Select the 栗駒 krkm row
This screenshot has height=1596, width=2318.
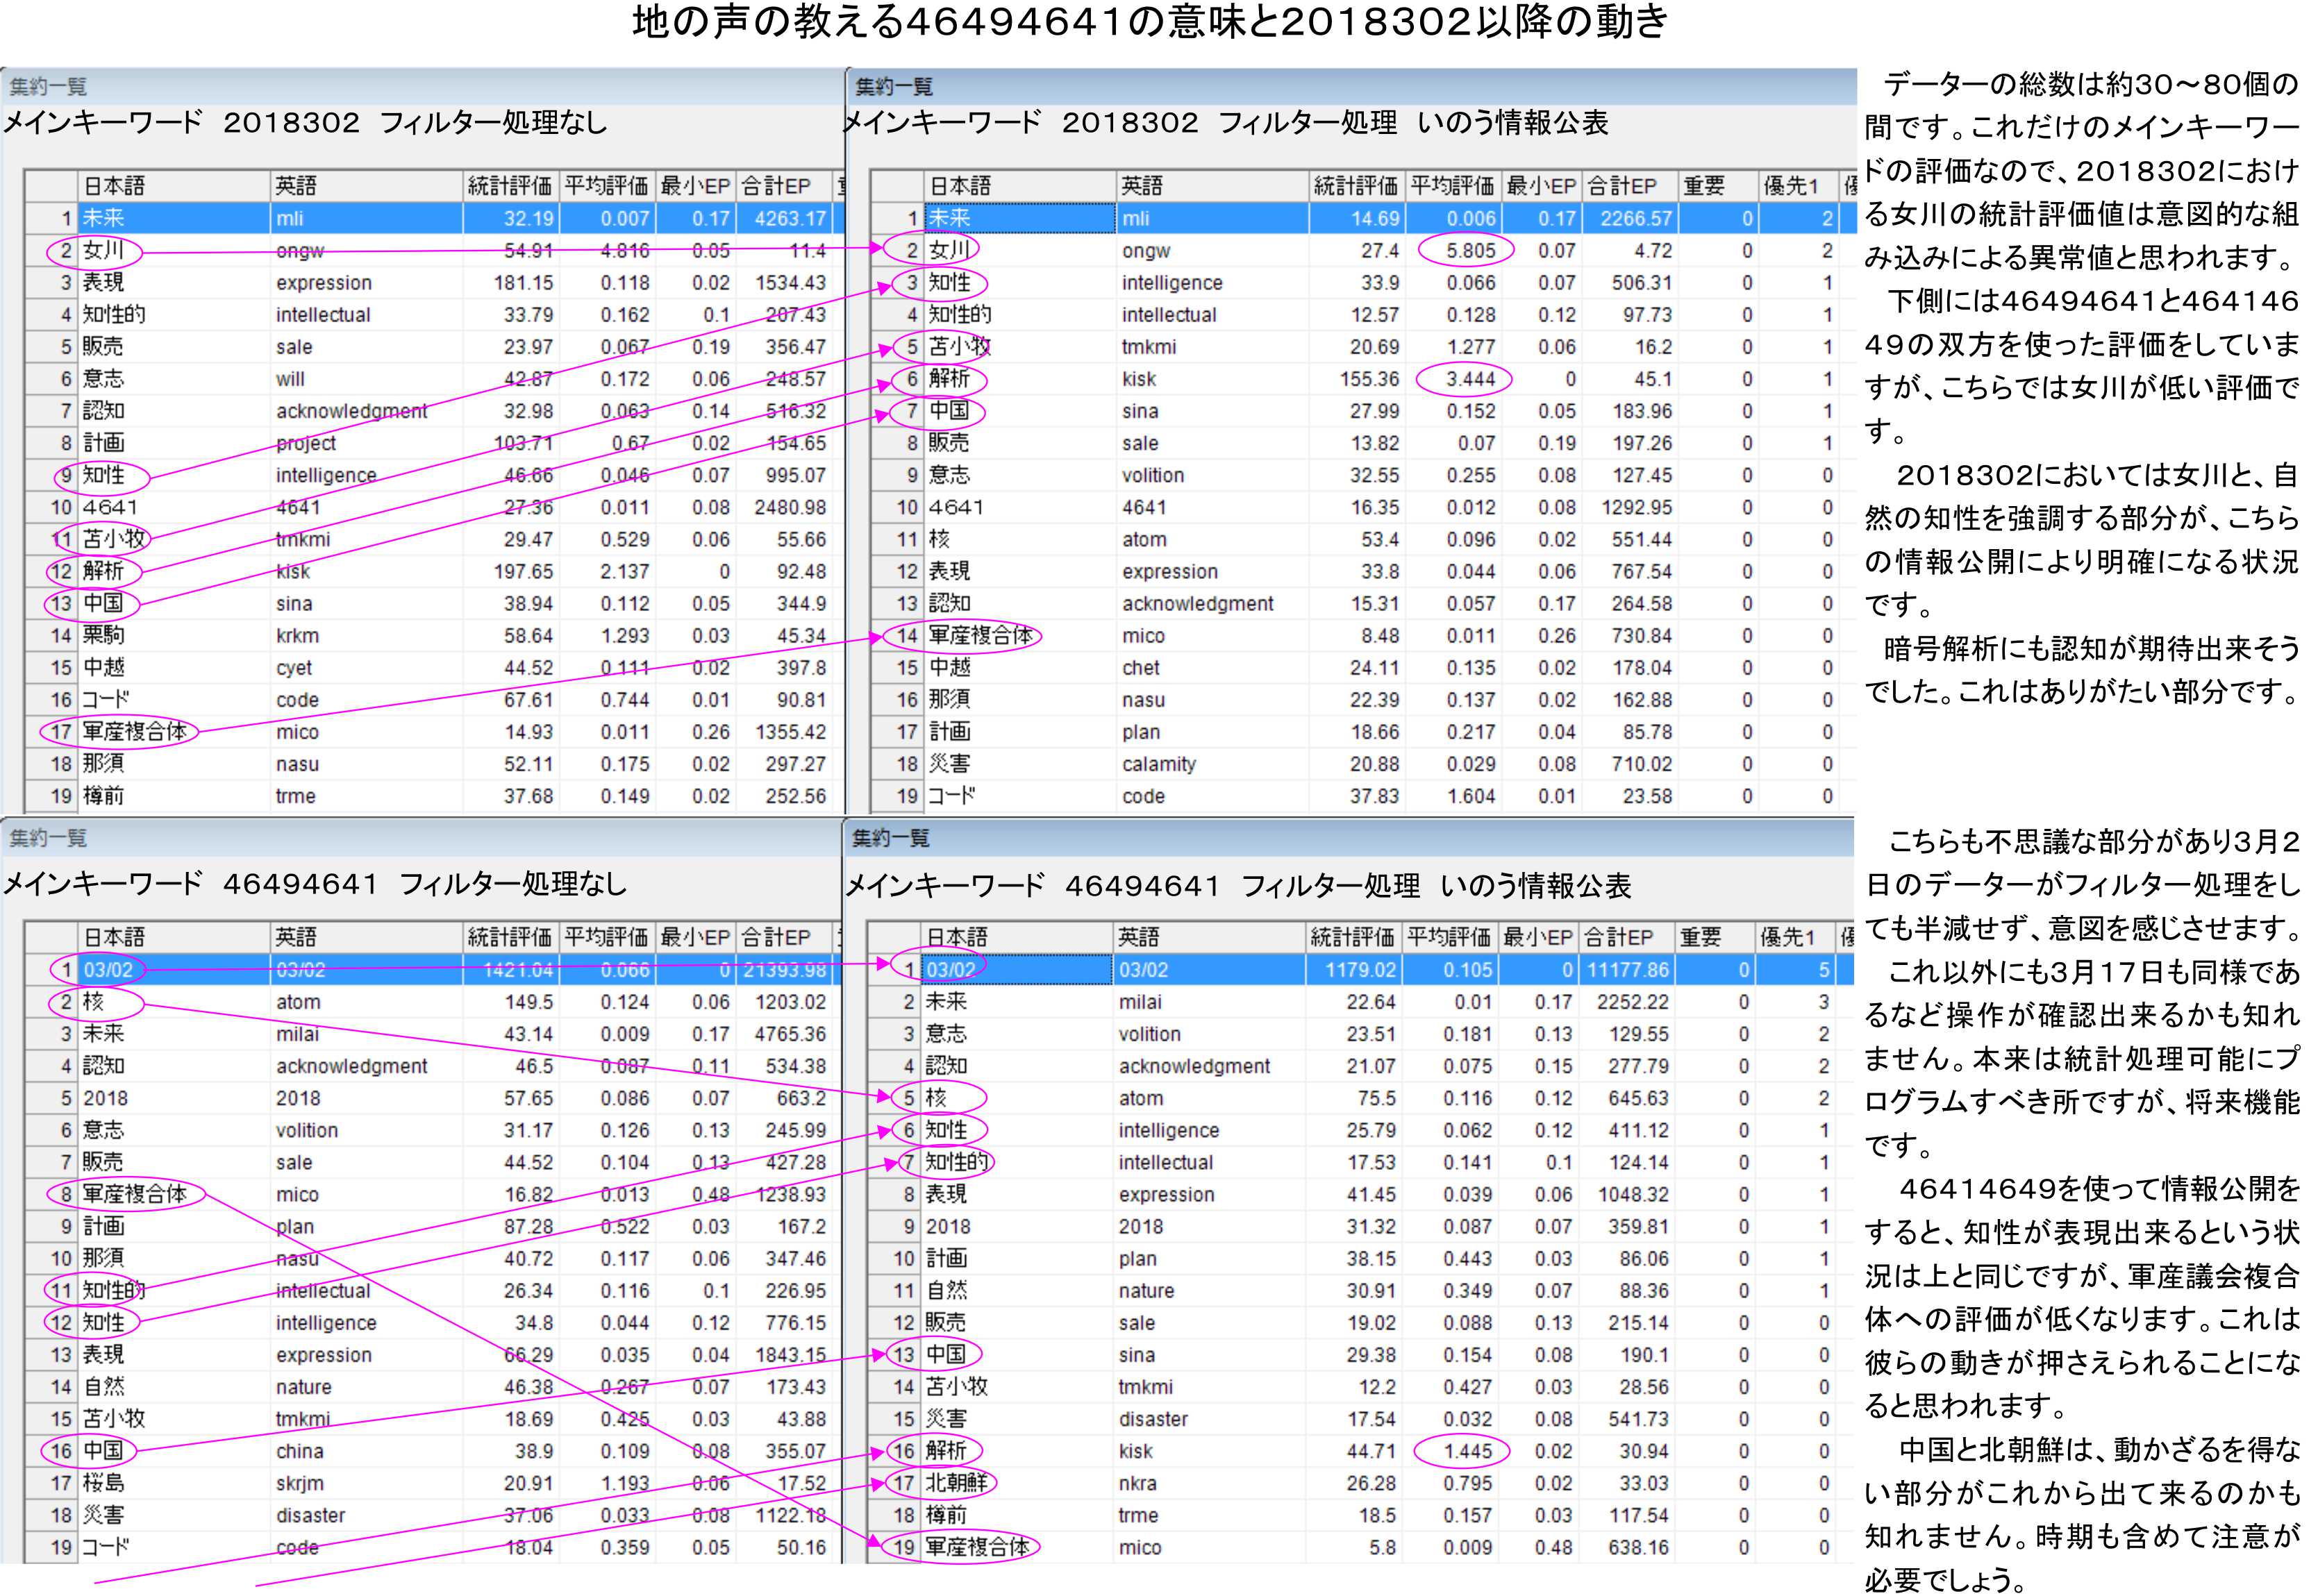click(104, 636)
